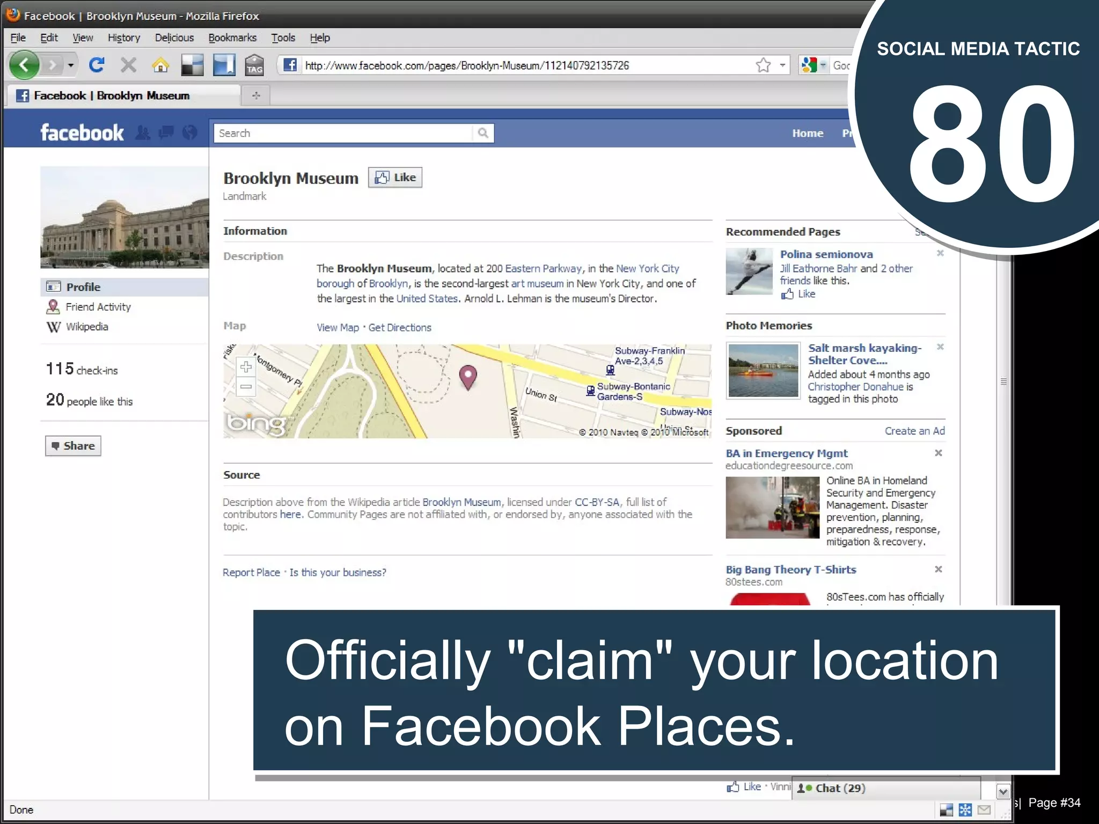Open Christopher Donahue profile link

(855, 387)
